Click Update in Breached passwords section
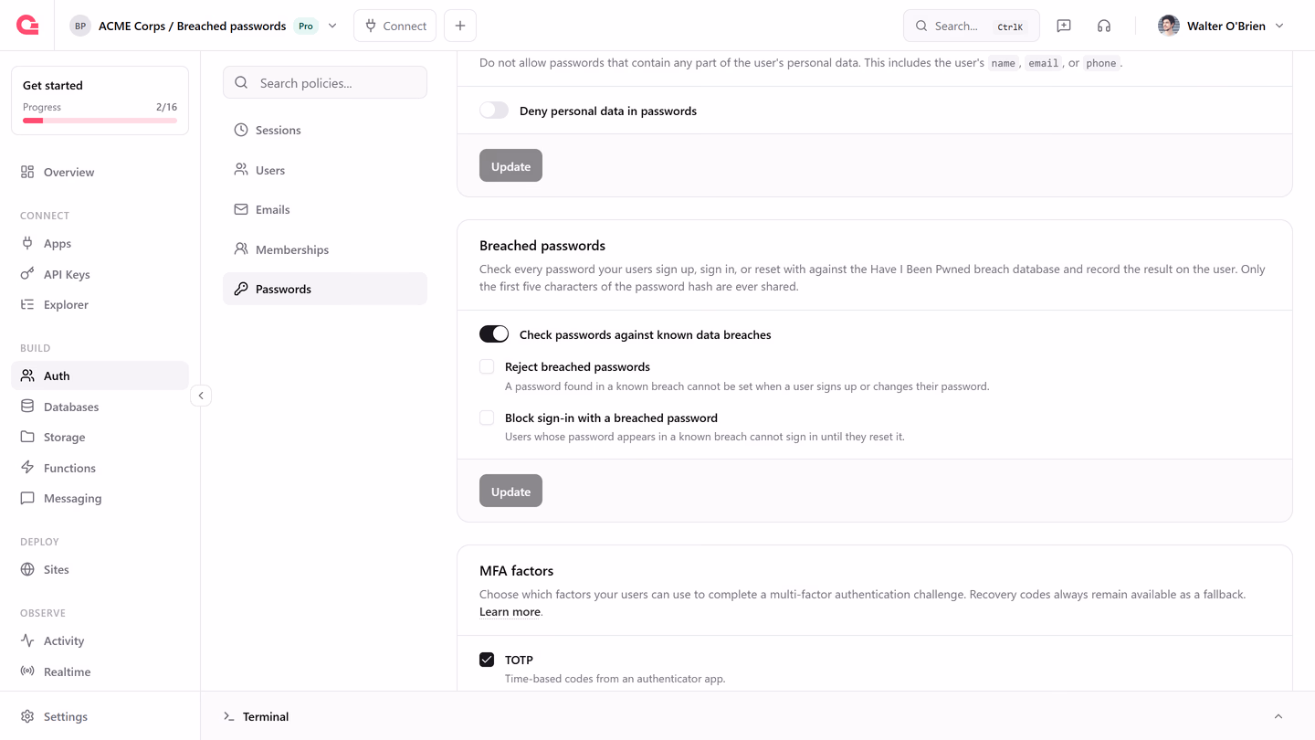This screenshot has width=1315, height=740. tap(510, 491)
